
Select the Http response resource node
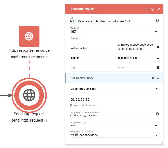(29, 36)
